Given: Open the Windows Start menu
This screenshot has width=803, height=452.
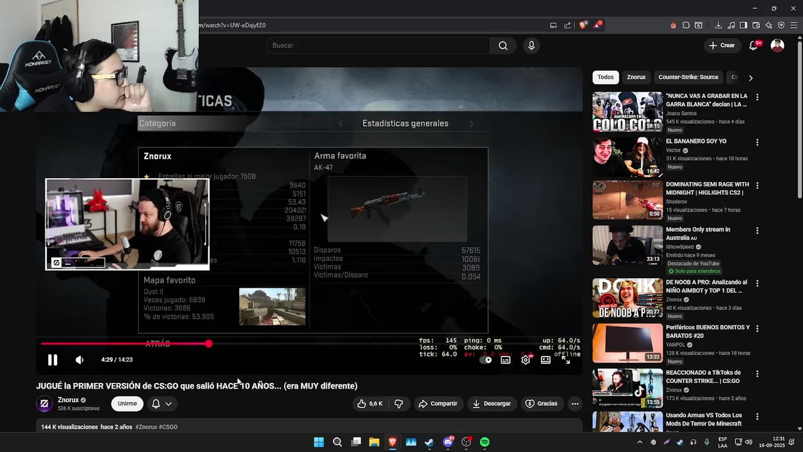Looking at the screenshot, I should (319, 442).
